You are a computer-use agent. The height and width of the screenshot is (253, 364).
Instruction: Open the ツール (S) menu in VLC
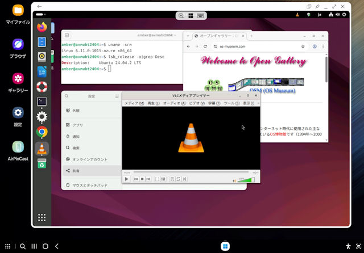pos(231,103)
